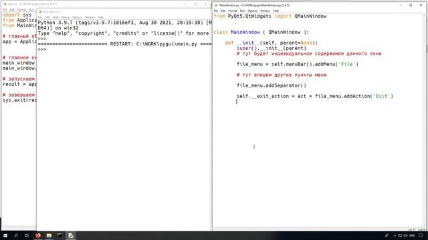This screenshot has width=428, height=240.
Task: Click the network icon in system tray
Action: [x=400, y=235]
